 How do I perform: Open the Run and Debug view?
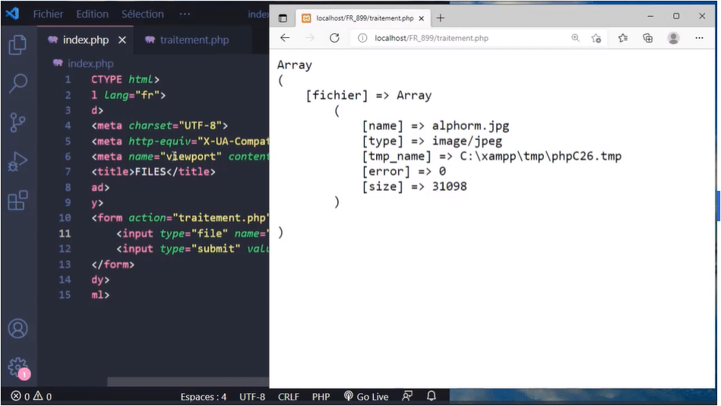[x=17, y=162]
